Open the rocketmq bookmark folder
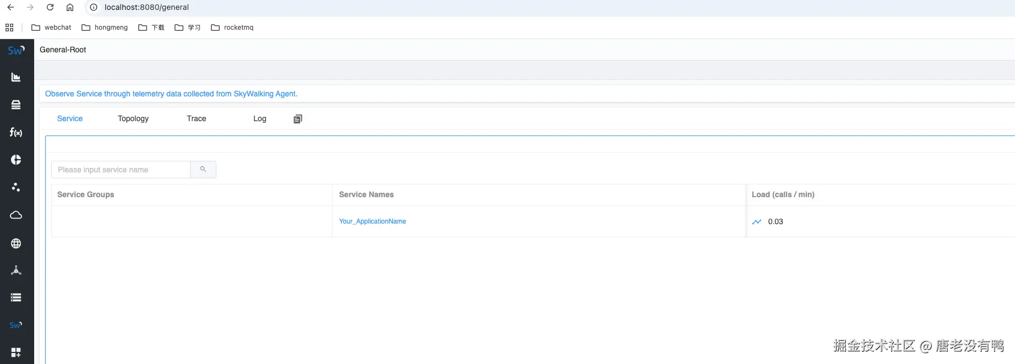 click(232, 28)
